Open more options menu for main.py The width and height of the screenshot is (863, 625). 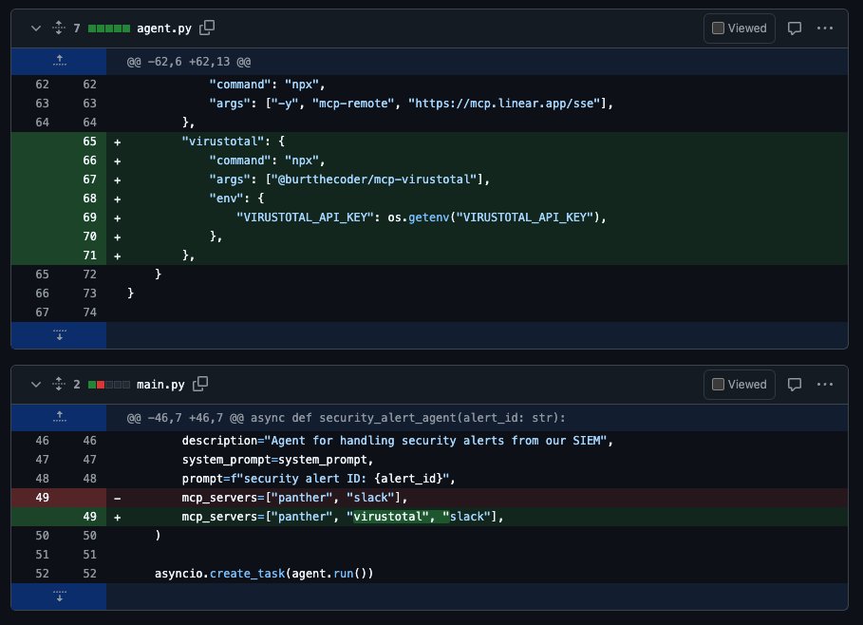tap(824, 385)
